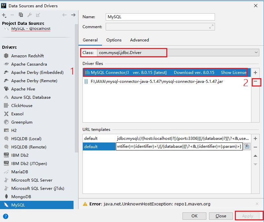Image resolution: width=264 pixels, height=222 pixels.
Task: Click the Show License link
Action: [x=234, y=73]
